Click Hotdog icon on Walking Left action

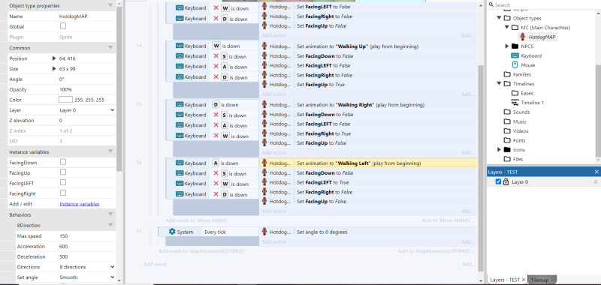[x=264, y=163]
